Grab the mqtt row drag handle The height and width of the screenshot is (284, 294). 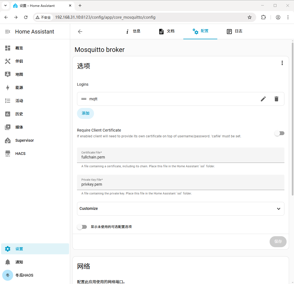[x=84, y=99]
